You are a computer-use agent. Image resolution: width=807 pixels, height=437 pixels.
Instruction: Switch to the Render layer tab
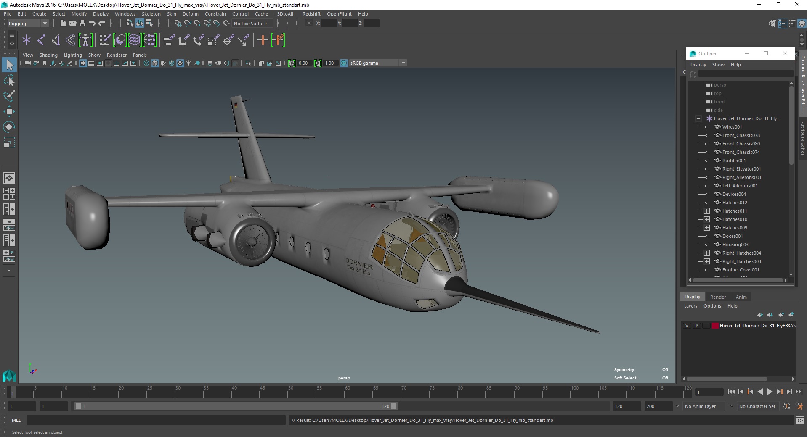tap(718, 297)
